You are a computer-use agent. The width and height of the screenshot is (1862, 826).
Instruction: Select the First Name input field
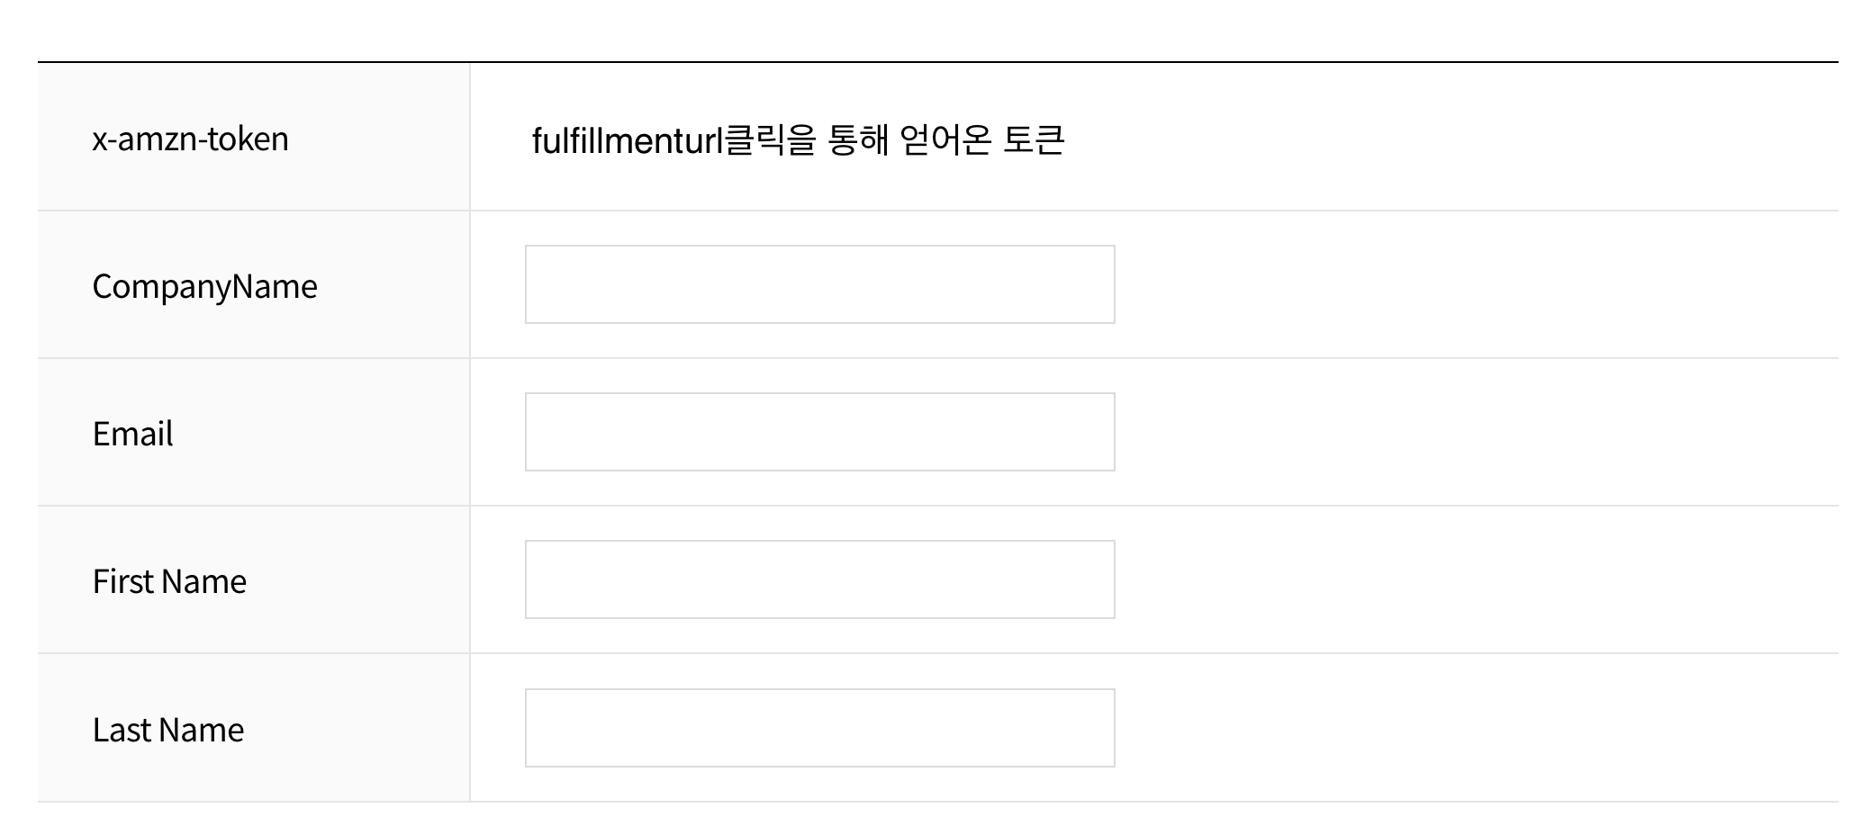pyautogui.click(x=820, y=579)
